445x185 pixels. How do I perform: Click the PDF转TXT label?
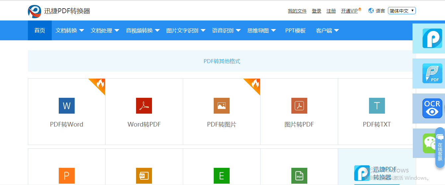tap(377, 125)
